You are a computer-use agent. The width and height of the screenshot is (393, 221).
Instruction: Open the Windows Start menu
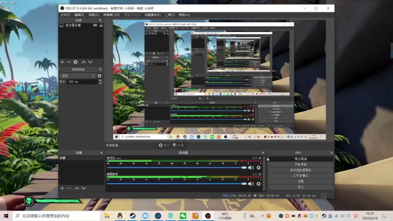pos(6,216)
